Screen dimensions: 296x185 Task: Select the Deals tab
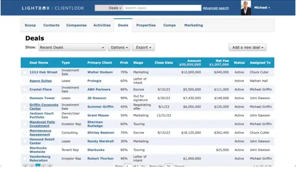click(123, 25)
